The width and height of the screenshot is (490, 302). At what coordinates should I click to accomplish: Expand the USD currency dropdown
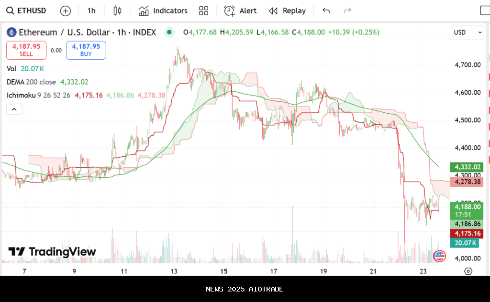[468, 32]
